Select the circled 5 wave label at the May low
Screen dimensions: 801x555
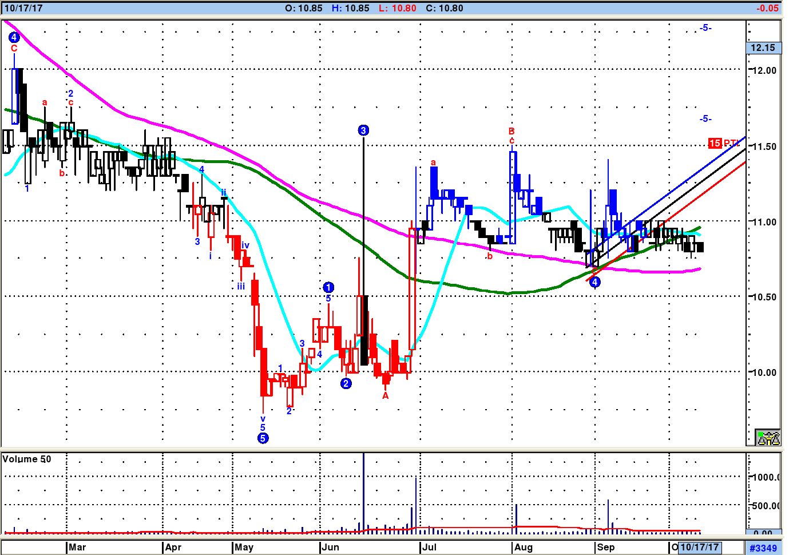[263, 438]
